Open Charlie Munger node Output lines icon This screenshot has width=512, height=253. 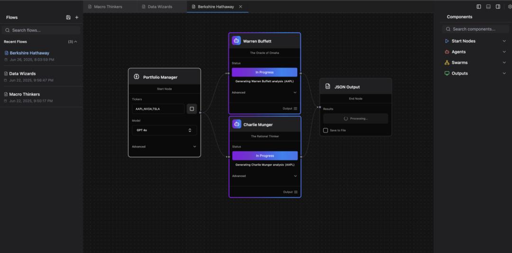tap(295, 192)
